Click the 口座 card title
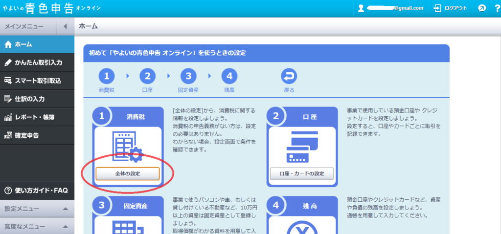The width and height of the screenshot is (501, 234). (x=310, y=117)
